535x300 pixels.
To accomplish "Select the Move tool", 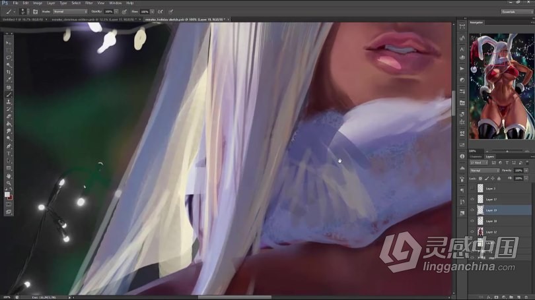I will click(9, 43).
